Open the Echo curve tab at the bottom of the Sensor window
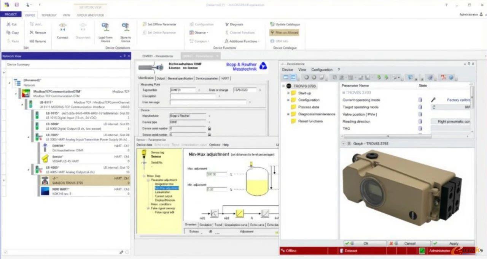The image size is (487, 259). click(x=258, y=225)
